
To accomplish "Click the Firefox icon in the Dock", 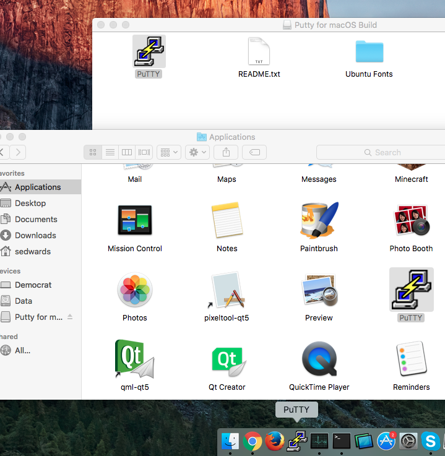I will pyautogui.click(x=274, y=441).
